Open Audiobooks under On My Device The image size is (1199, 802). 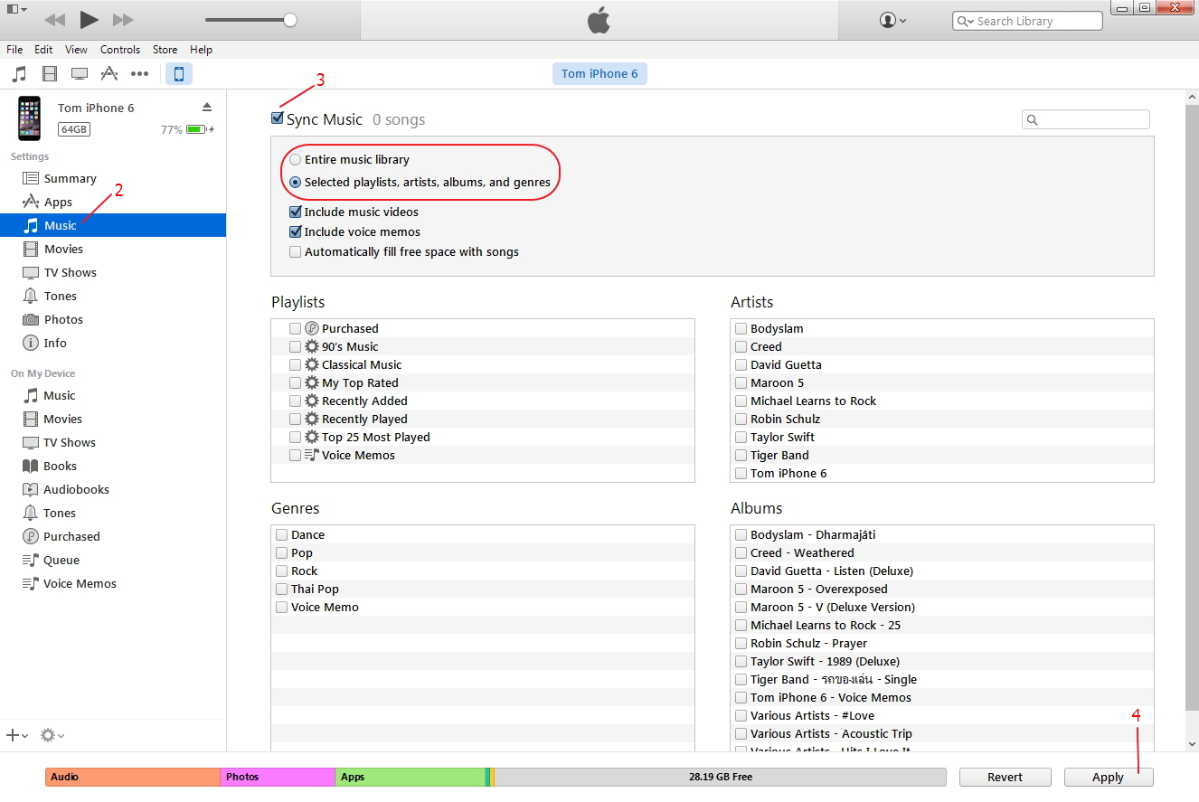click(x=113, y=489)
